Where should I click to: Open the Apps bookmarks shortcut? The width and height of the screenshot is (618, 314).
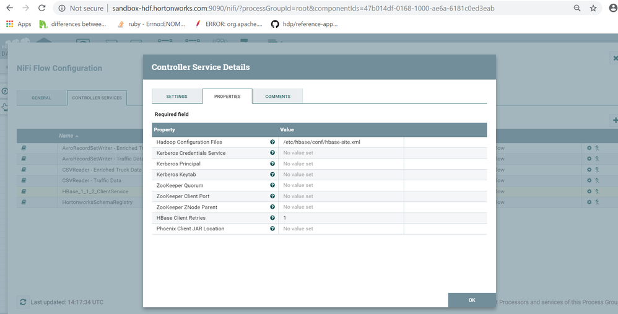(19, 24)
